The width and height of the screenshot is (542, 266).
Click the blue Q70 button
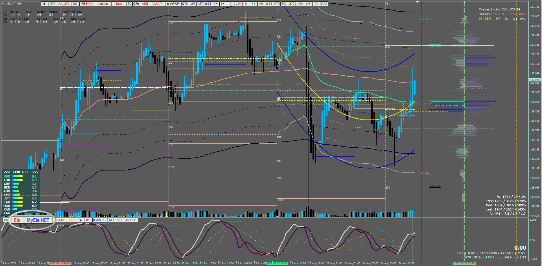(185, 4)
